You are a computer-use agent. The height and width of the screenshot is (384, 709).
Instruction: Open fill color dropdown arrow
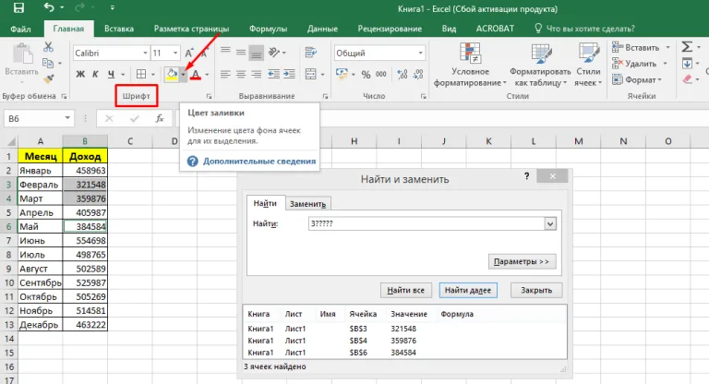(x=183, y=74)
